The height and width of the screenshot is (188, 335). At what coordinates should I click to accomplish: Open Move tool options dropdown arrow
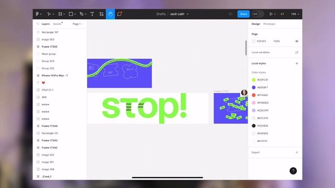(x=53, y=14)
